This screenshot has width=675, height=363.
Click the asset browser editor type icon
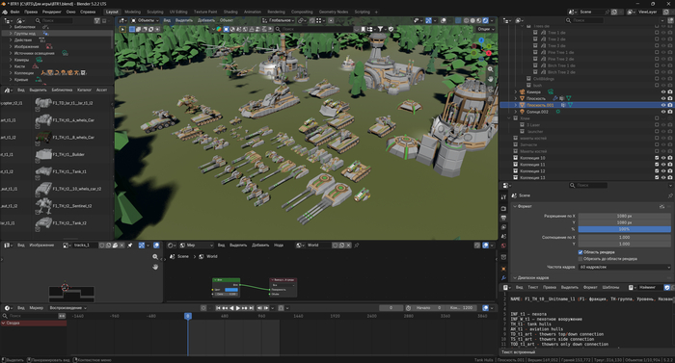[8, 90]
